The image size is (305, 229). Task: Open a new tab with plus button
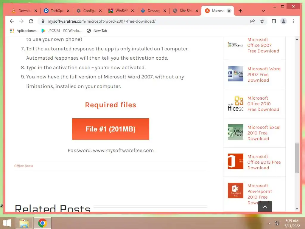(240, 11)
